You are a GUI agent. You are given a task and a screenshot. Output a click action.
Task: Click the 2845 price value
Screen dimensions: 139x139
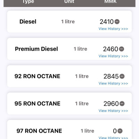(x=111, y=76)
